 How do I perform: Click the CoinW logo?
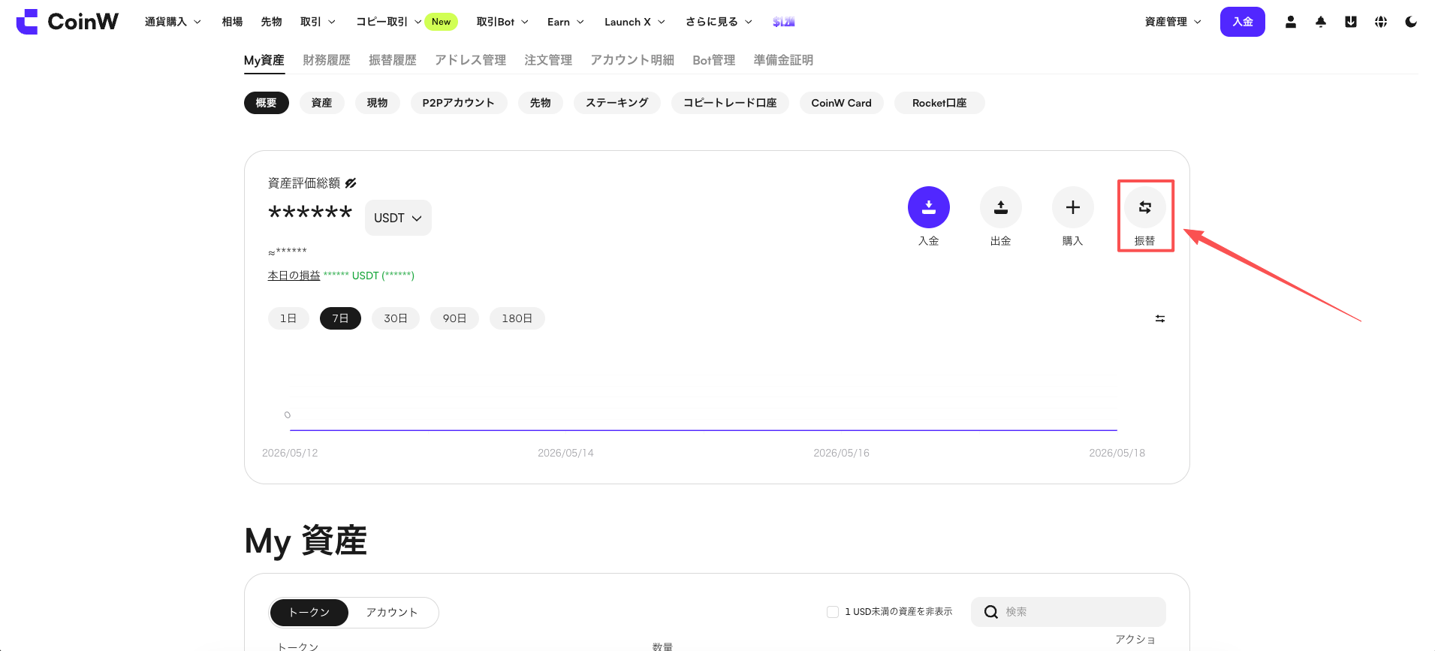[x=67, y=22]
